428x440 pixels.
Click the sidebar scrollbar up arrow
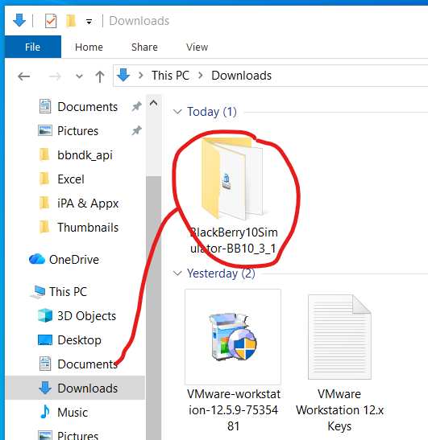coord(153,103)
